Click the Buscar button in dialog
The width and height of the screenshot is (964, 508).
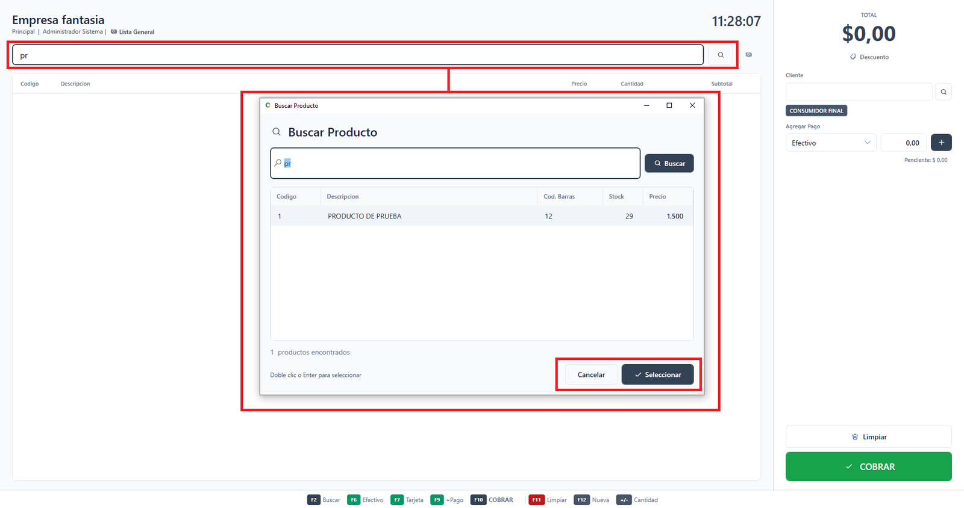click(x=669, y=164)
